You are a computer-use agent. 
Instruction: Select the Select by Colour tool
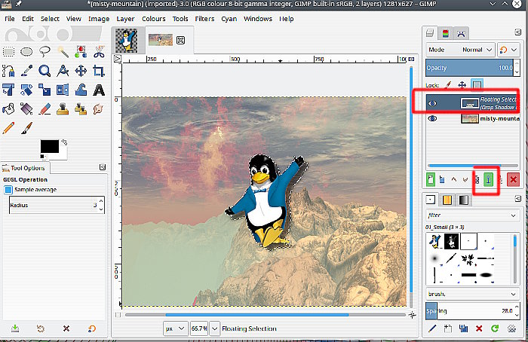pos(81,52)
